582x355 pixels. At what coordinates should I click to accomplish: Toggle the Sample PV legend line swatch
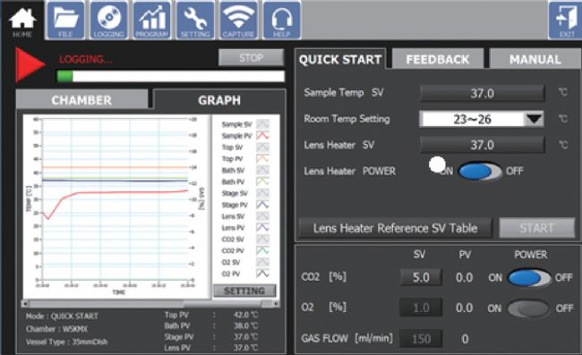(262, 136)
